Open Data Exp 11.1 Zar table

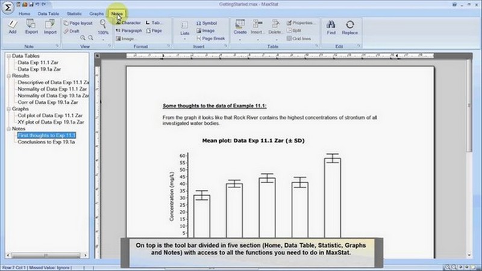point(38,62)
